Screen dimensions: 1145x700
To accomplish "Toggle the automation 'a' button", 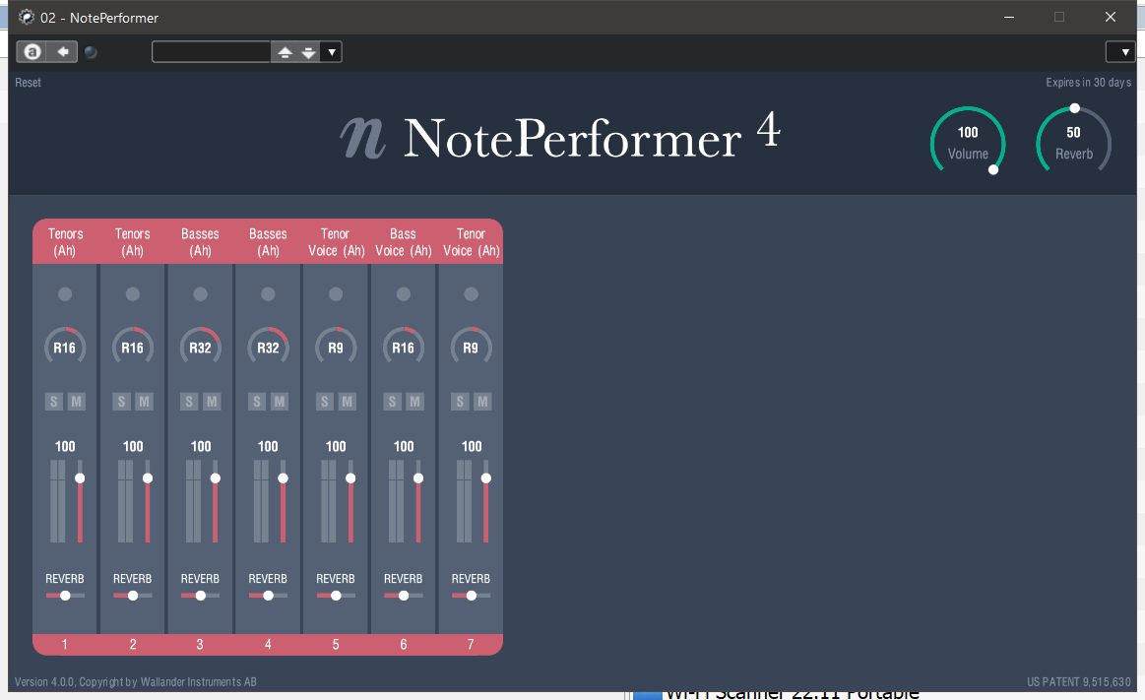I will [32, 52].
